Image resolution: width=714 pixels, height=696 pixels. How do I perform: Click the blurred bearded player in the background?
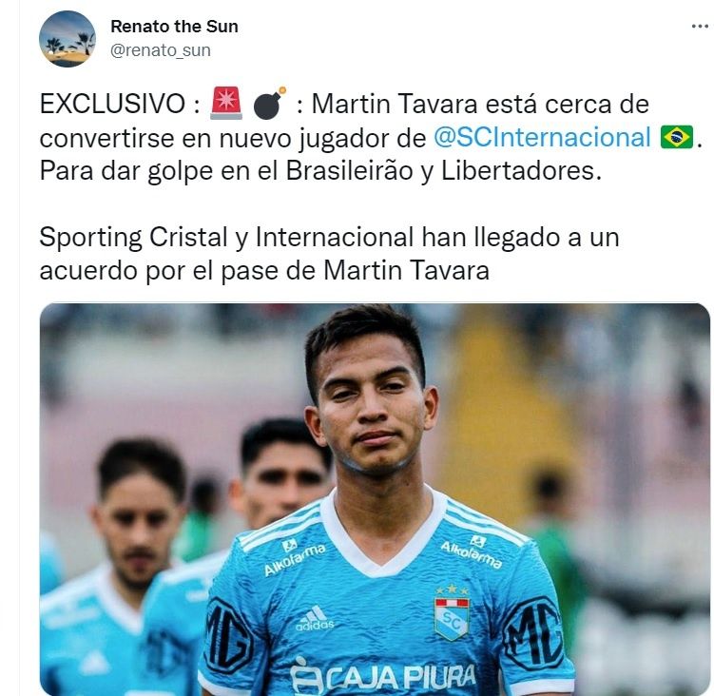coord(137,514)
